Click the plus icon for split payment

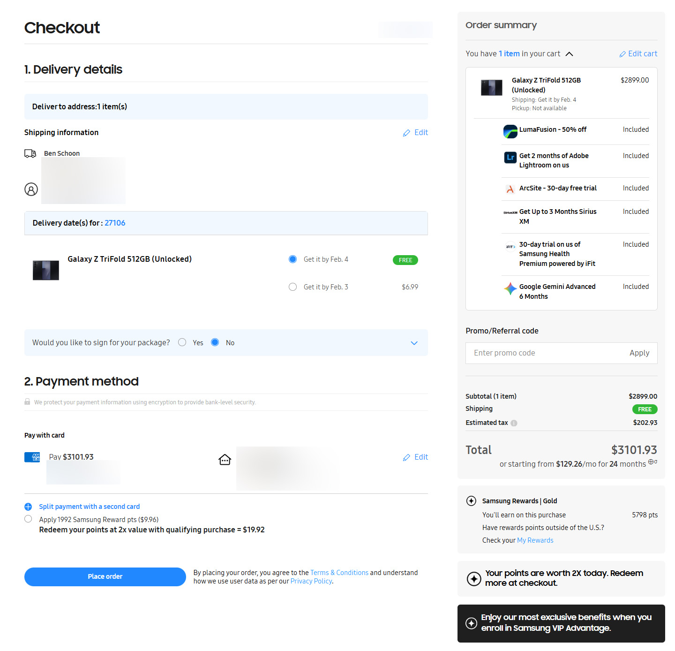pos(28,507)
